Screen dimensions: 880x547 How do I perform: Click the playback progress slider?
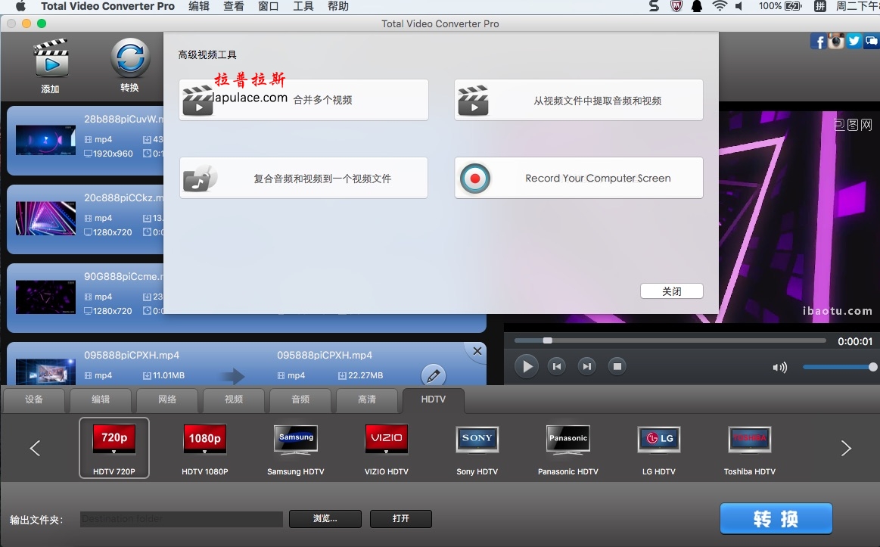(670, 340)
